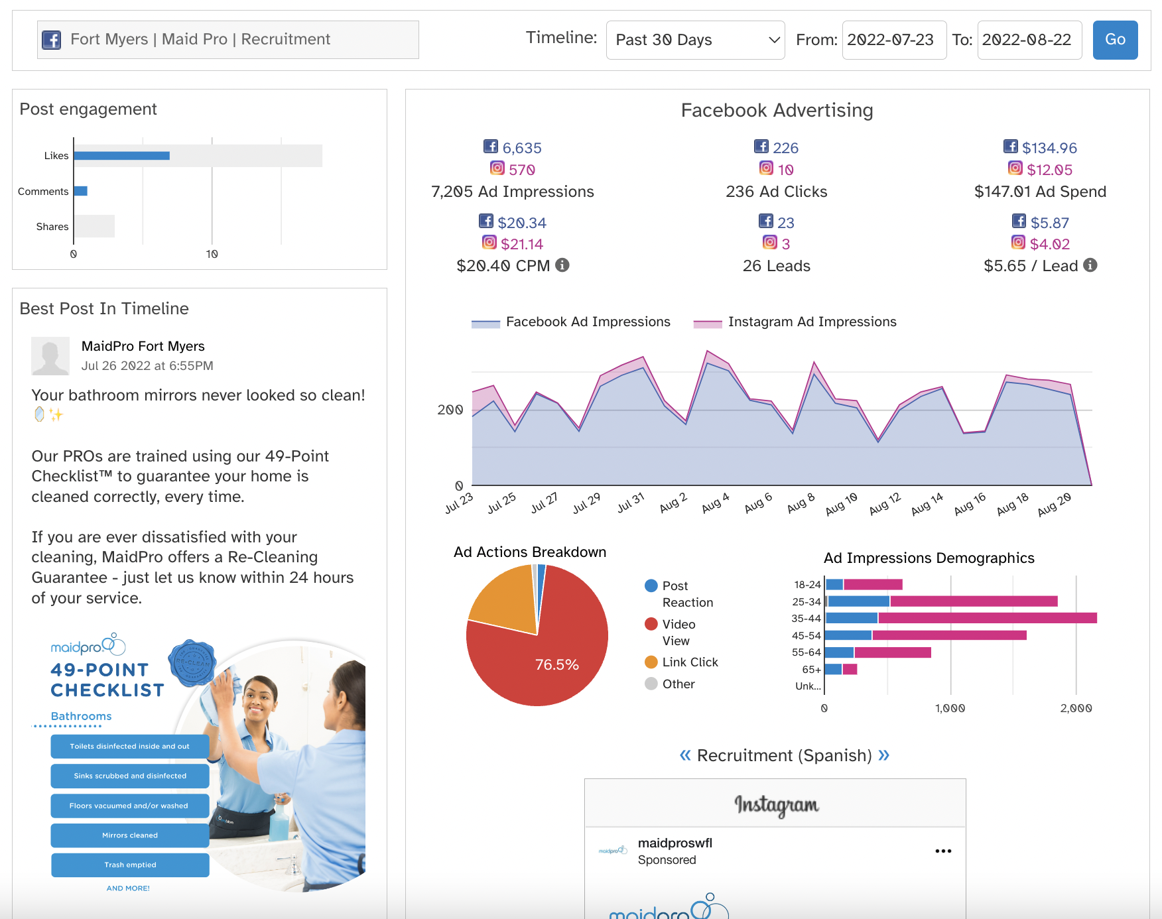This screenshot has height=919, width=1162.
Task: Toggle the Facebook Ad Impressions legend series
Action: point(571,322)
